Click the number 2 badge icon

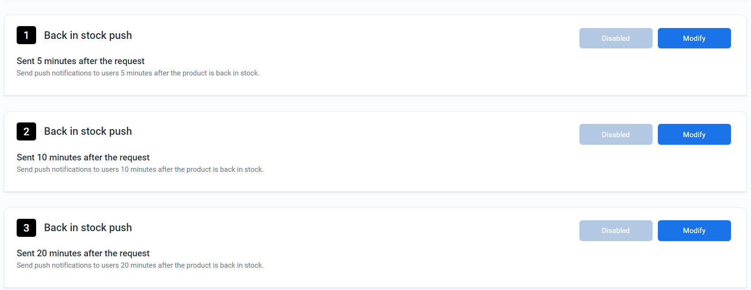(26, 131)
